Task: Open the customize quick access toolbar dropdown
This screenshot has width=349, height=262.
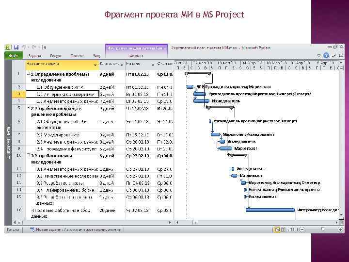Action: coord(45,48)
